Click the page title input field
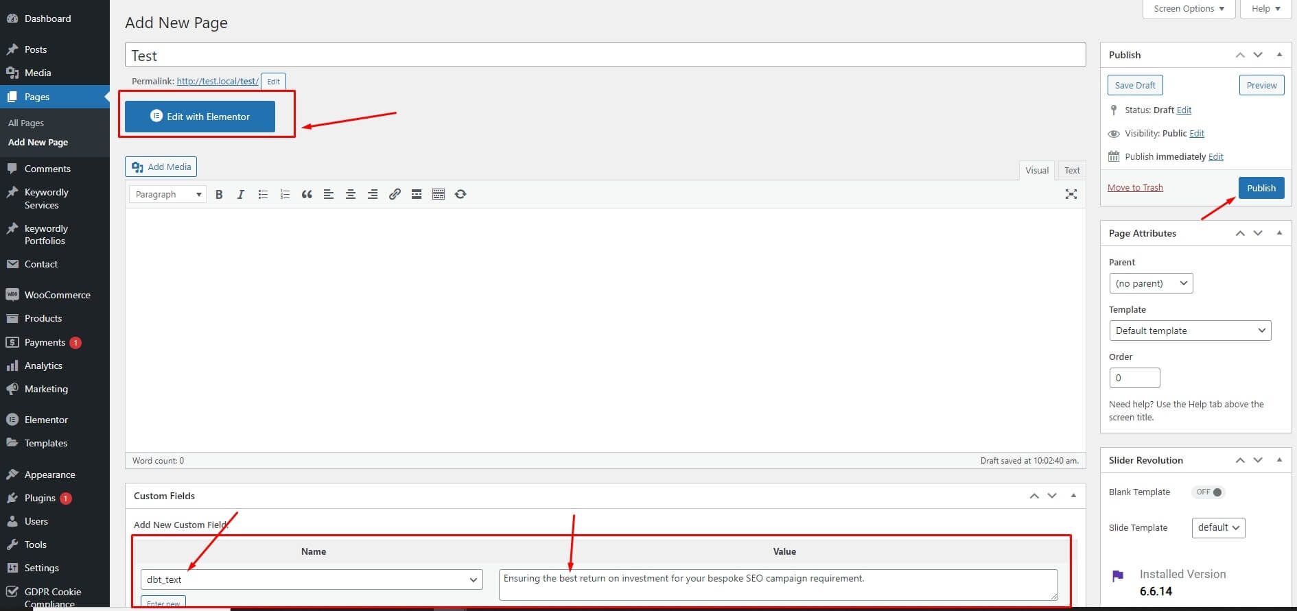Viewport: 1297px width, 611px height. tap(605, 56)
